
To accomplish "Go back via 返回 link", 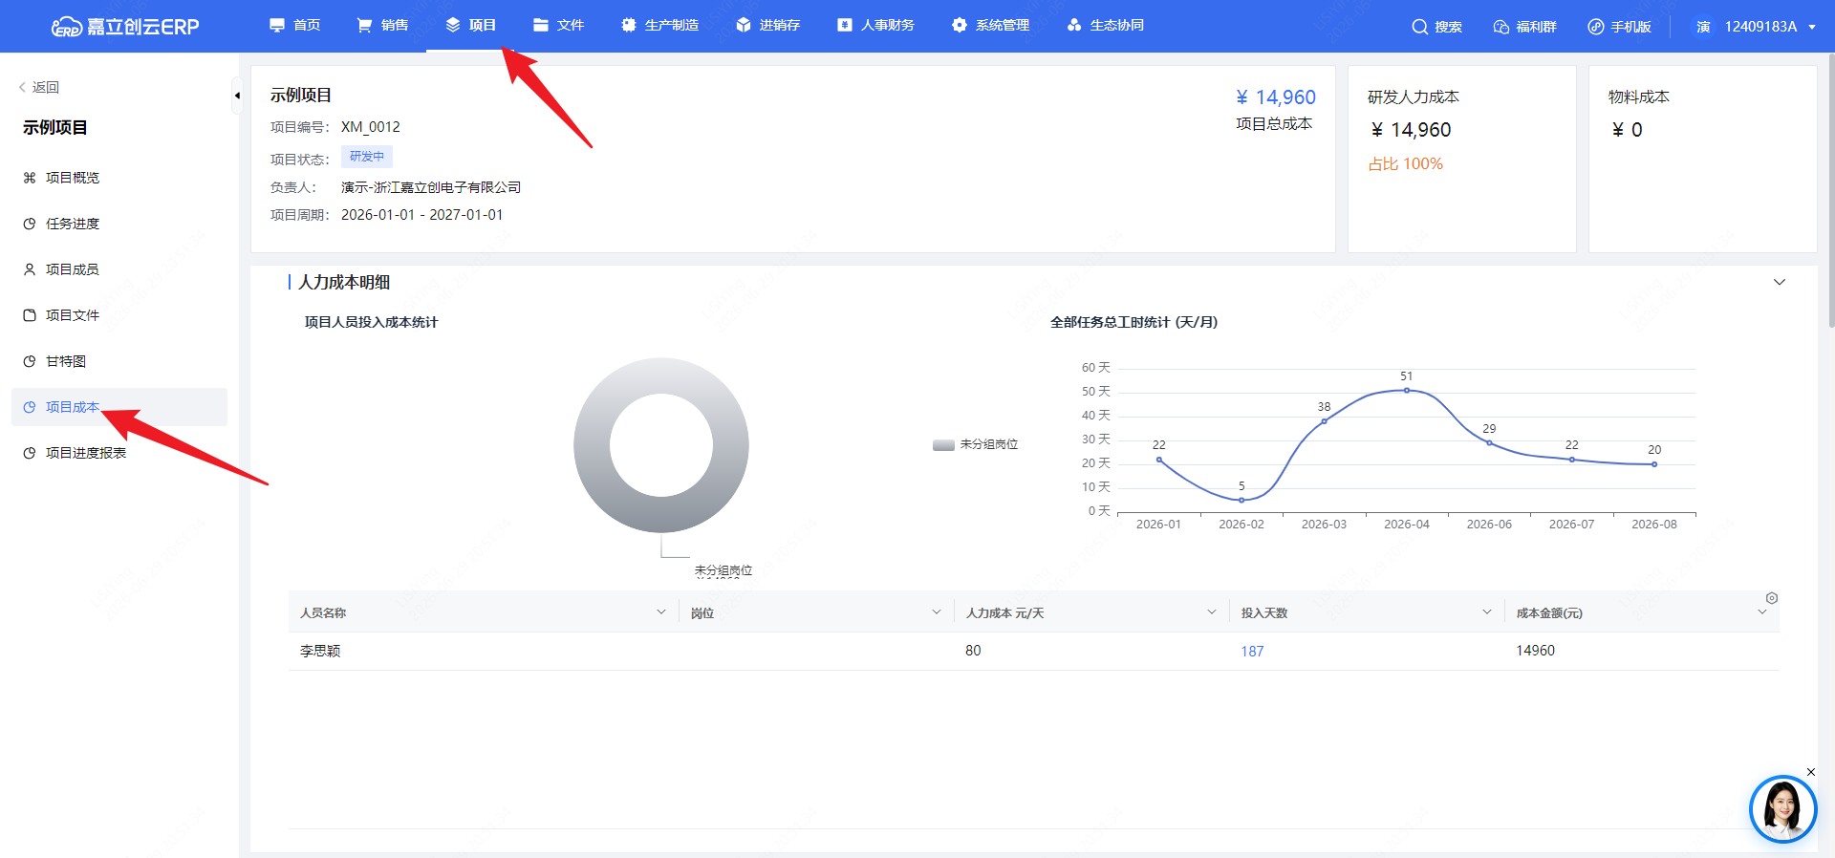I will point(39,87).
